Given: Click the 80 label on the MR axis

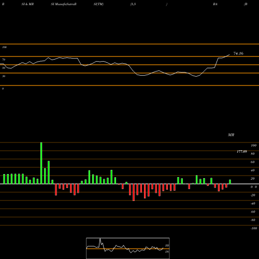Looking at the screenshot, I should pyautogui.click(x=253, y=154).
